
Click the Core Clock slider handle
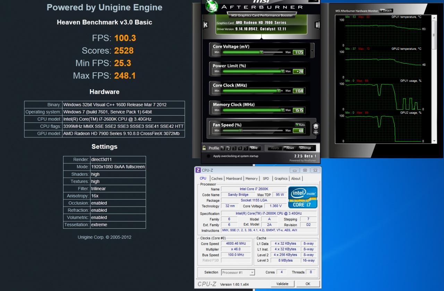[x=279, y=91]
